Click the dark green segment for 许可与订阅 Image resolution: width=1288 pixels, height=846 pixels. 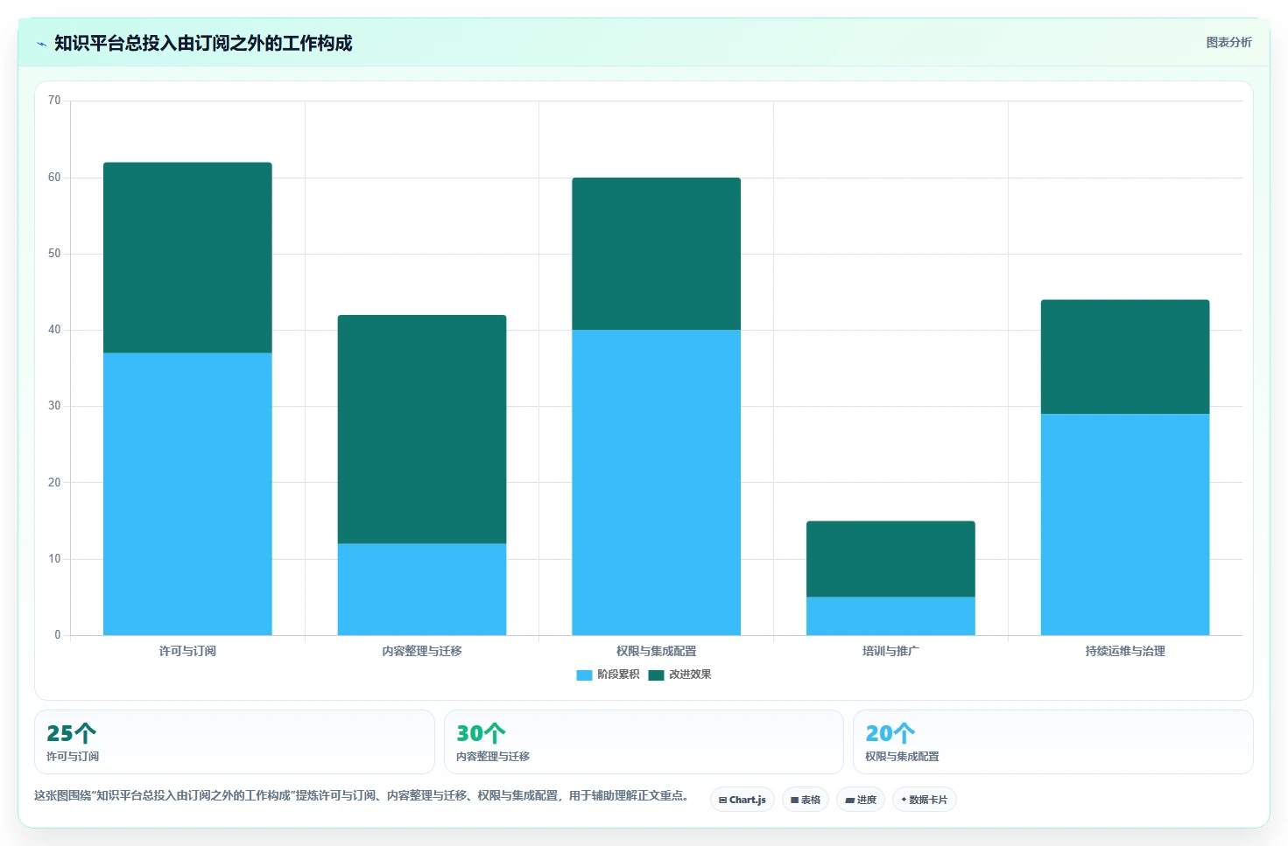click(187, 257)
